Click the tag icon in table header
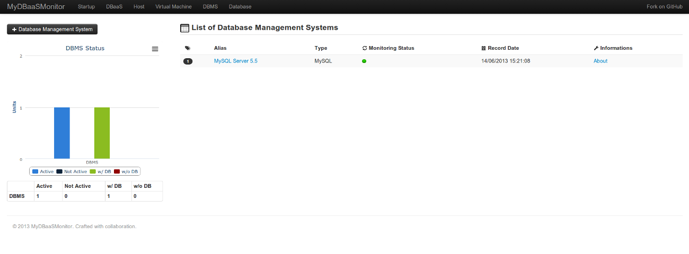This screenshot has width=689, height=254. pyautogui.click(x=188, y=48)
